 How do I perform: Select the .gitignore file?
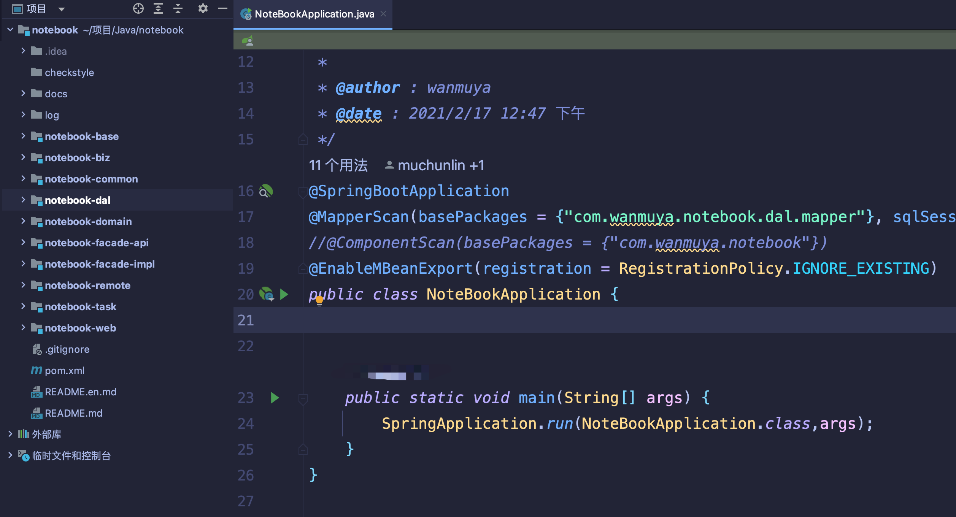[67, 349]
